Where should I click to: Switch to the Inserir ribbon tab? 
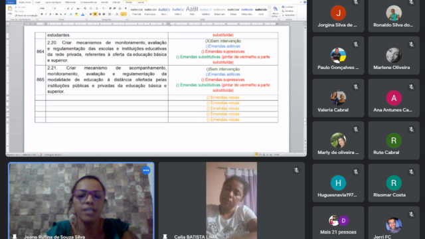coord(38,2)
